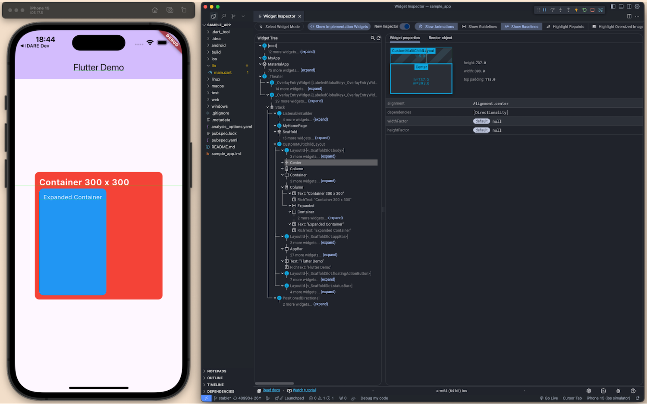The width and height of the screenshot is (647, 404).
Task: Click the screenshot camera icon on simulator toolbar
Action: click(170, 10)
